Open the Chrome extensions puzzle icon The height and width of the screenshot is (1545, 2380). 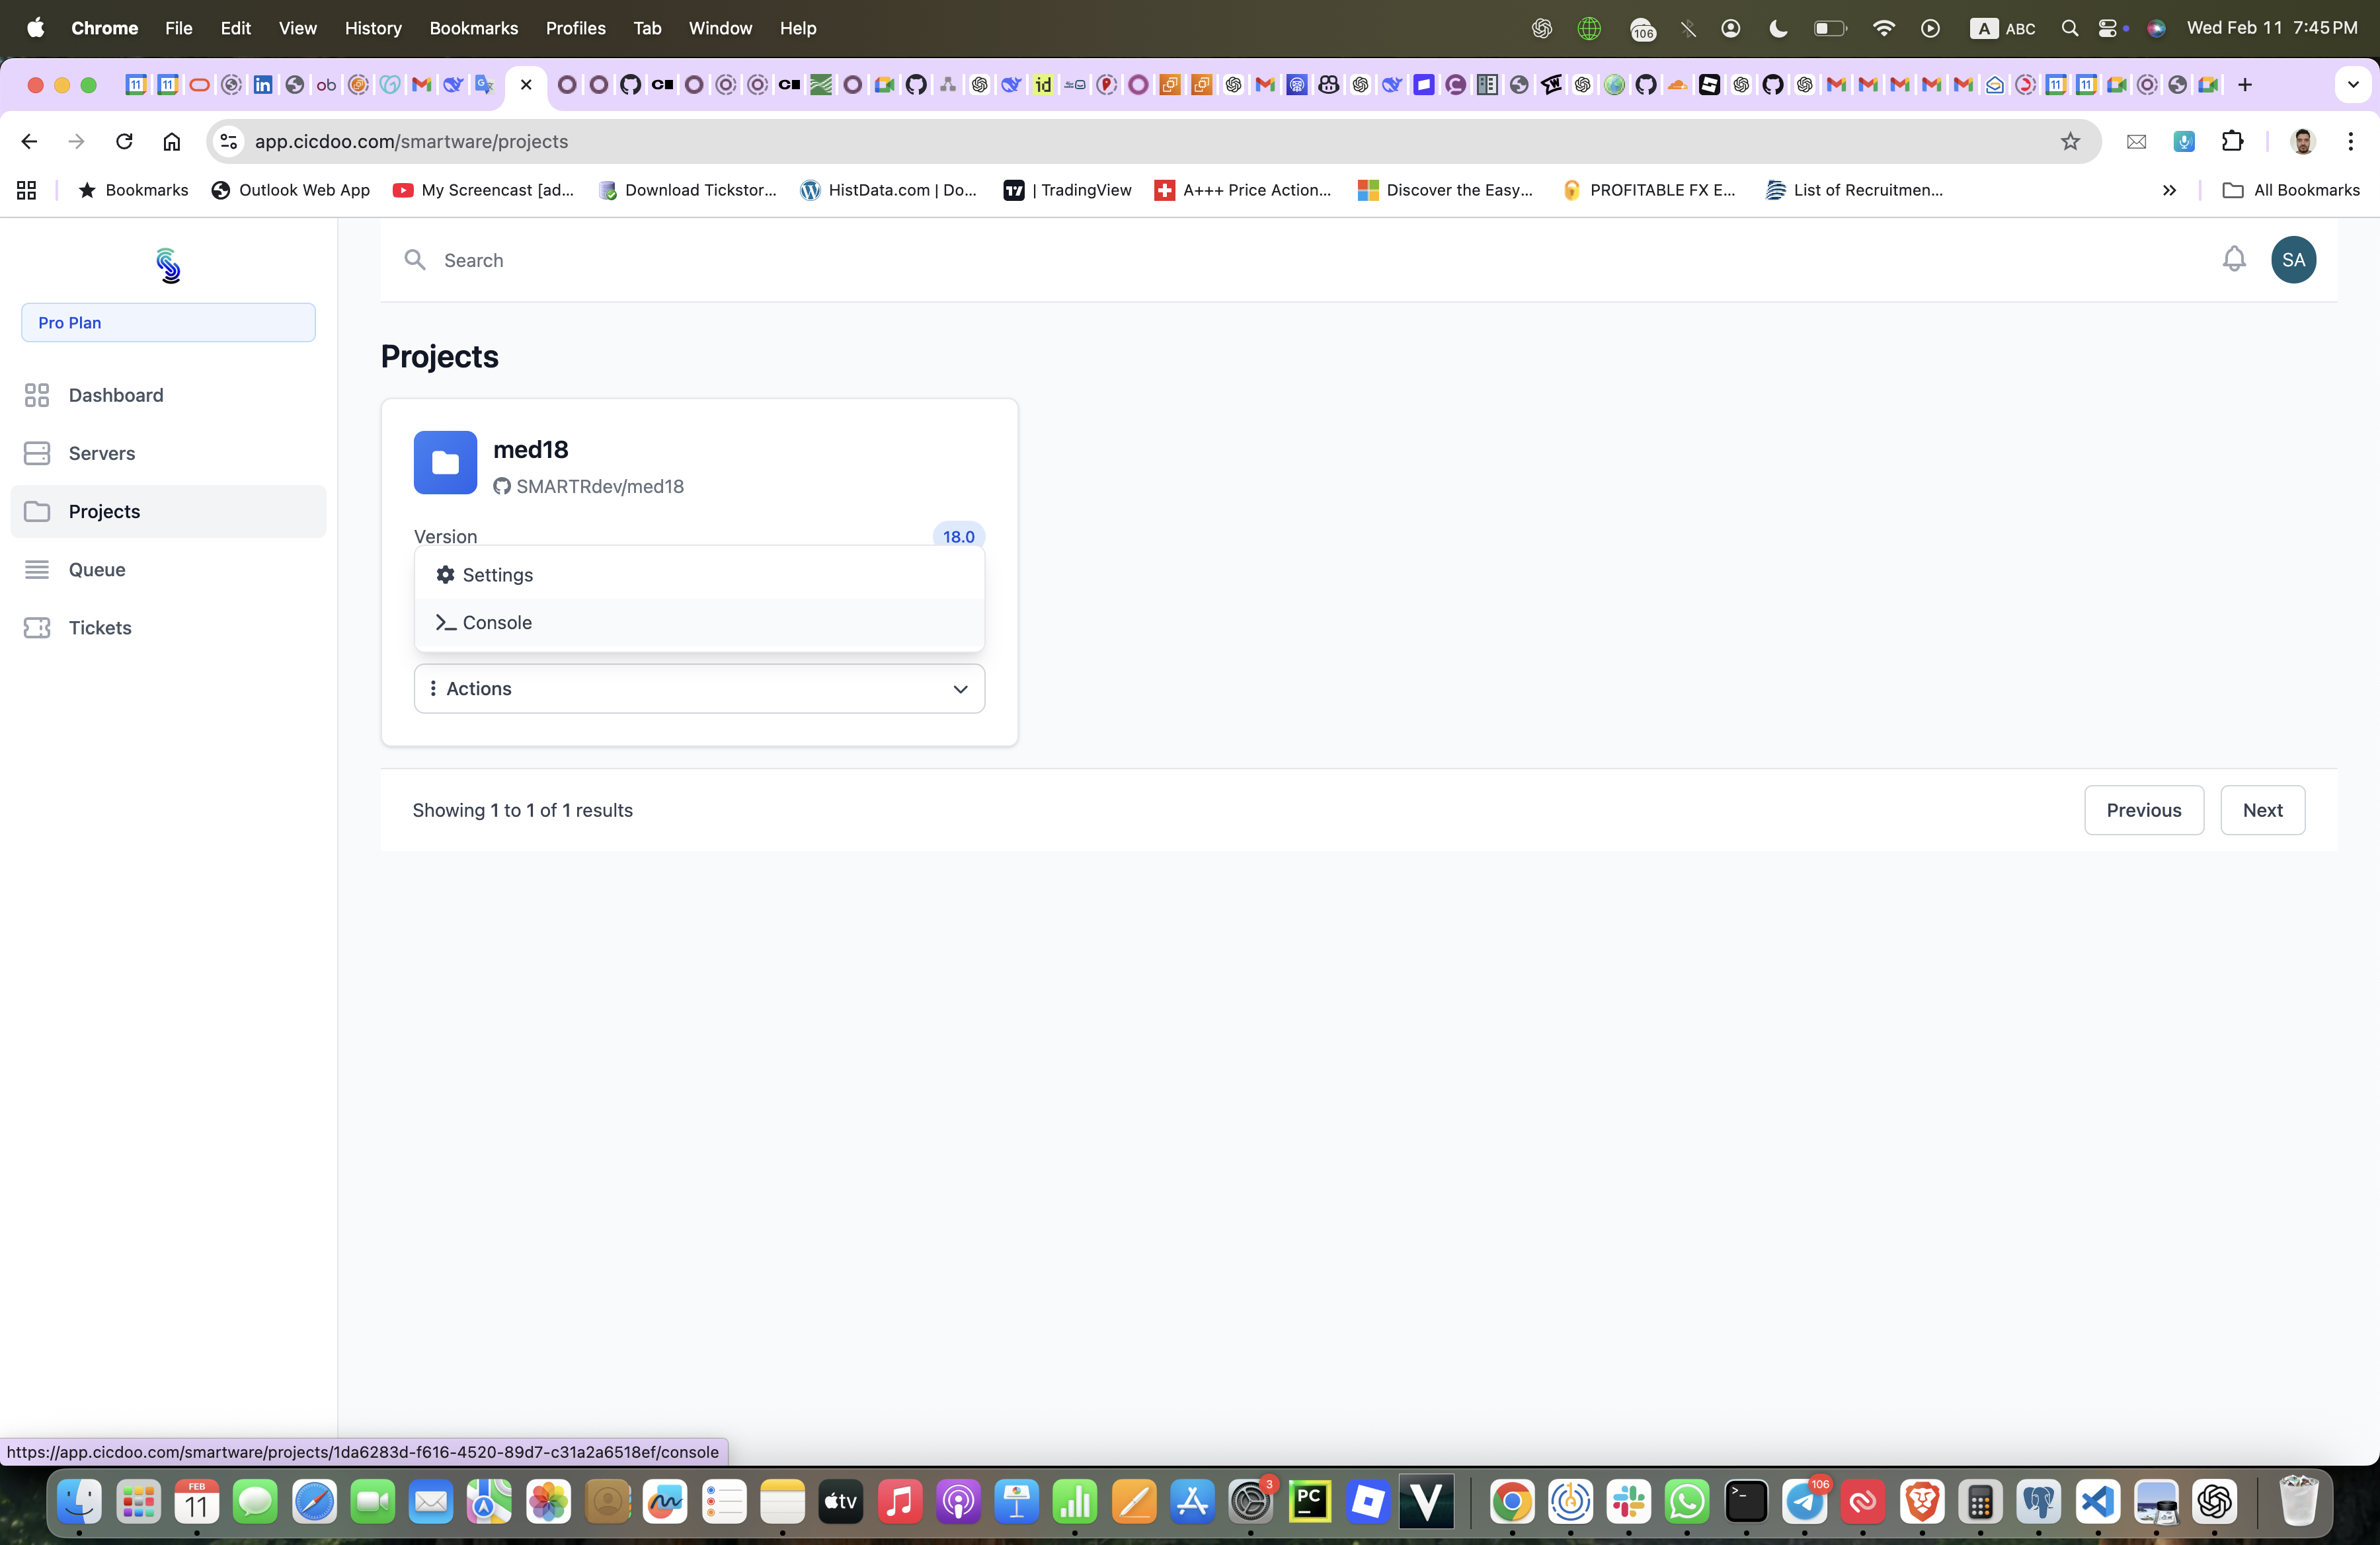[2232, 141]
